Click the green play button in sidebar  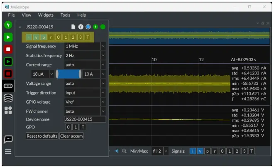[8, 37]
